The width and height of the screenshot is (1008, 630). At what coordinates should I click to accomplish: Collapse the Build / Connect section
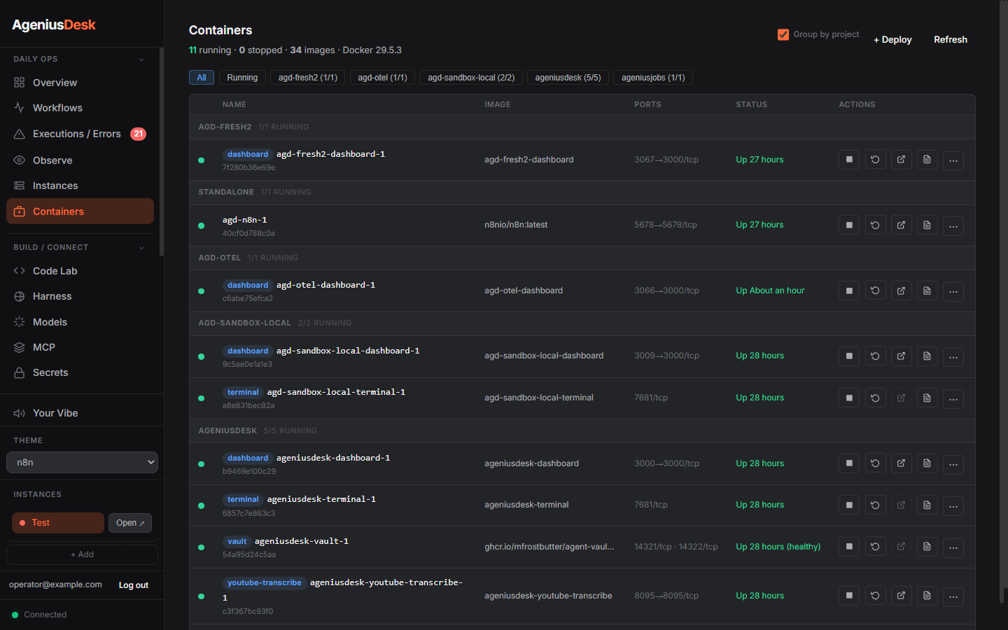point(80,247)
